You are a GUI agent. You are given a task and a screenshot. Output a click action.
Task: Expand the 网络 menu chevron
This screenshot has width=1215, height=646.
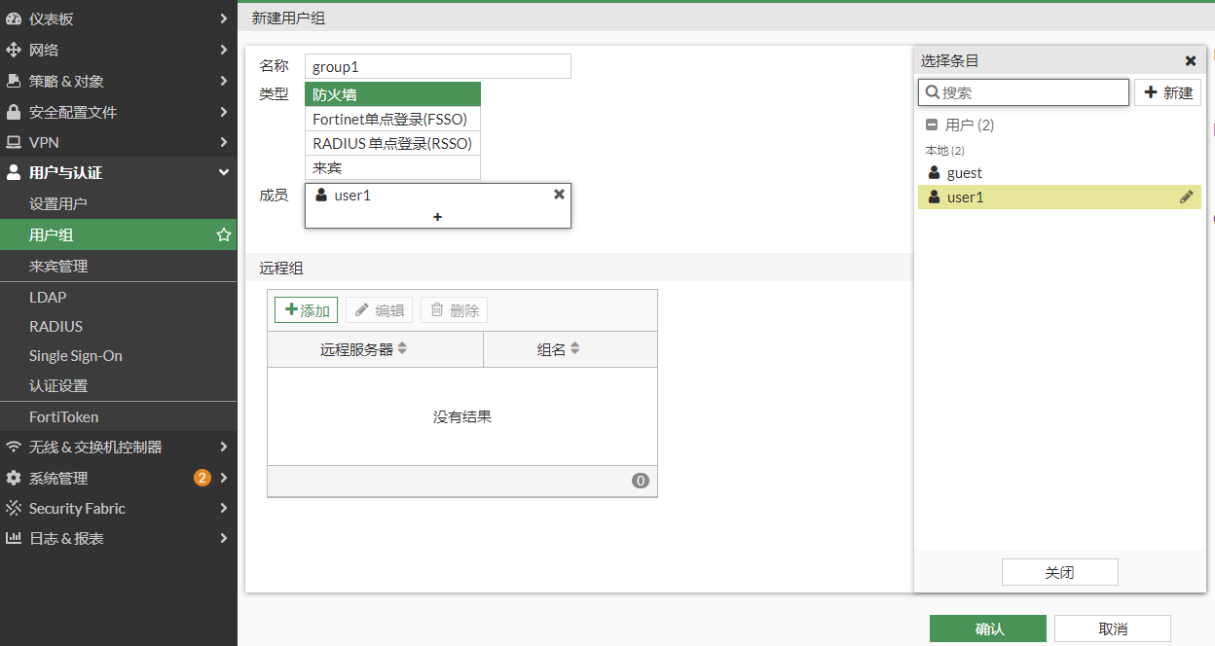224,50
